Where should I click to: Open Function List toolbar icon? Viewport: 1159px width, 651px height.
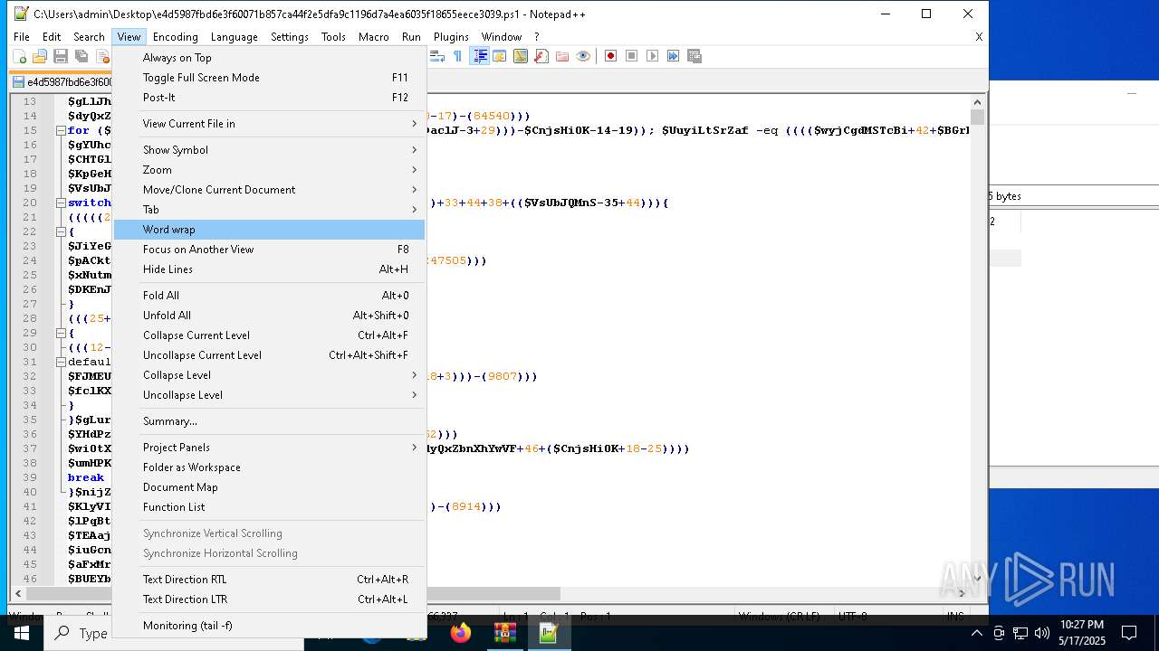tap(541, 56)
